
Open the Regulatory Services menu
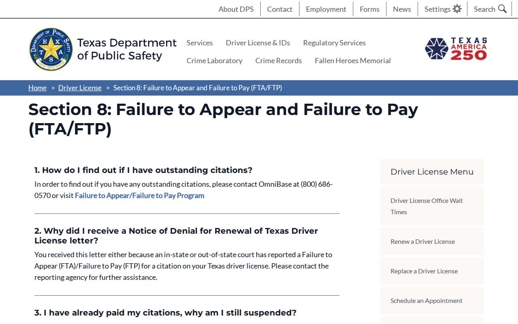tap(334, 43)
